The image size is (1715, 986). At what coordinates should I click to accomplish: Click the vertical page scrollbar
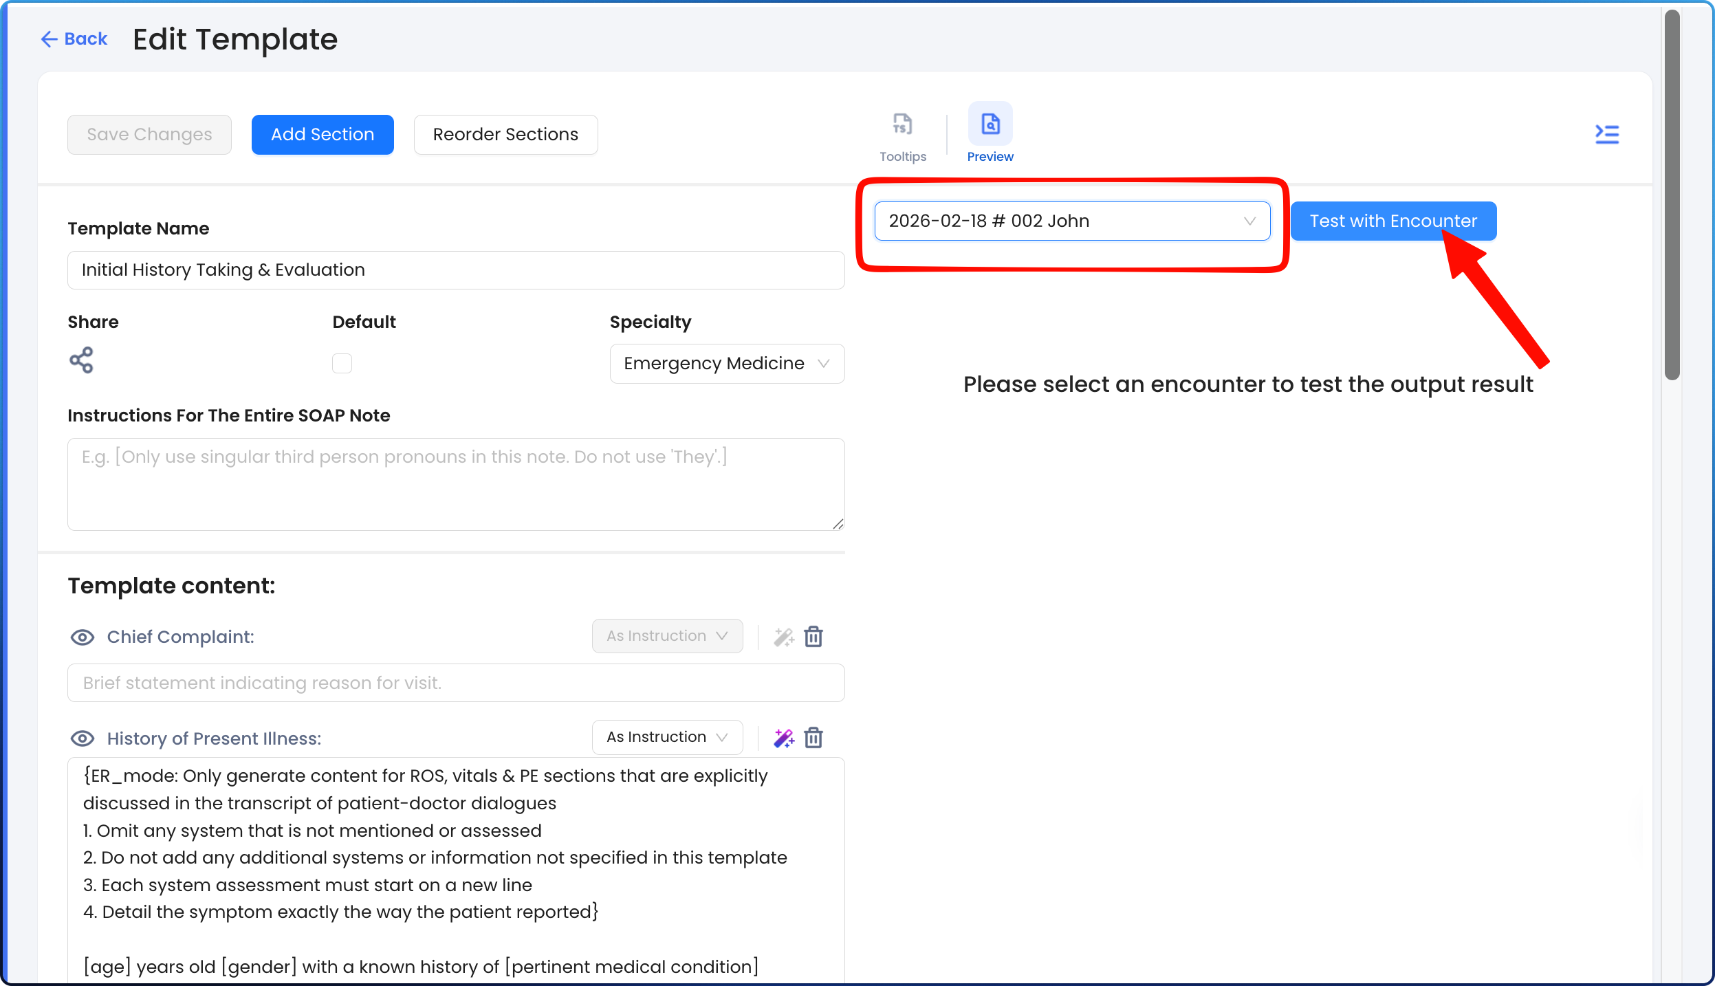[1672, 194]
